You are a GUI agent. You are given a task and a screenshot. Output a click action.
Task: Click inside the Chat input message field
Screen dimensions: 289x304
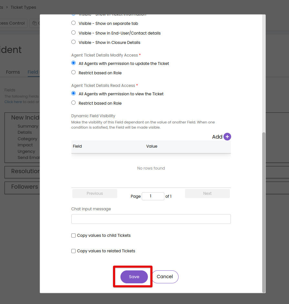[151, 219]
